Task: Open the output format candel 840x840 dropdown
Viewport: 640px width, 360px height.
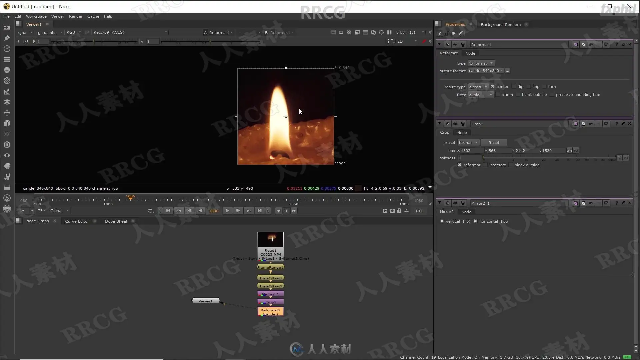Action: click(486, 71)
